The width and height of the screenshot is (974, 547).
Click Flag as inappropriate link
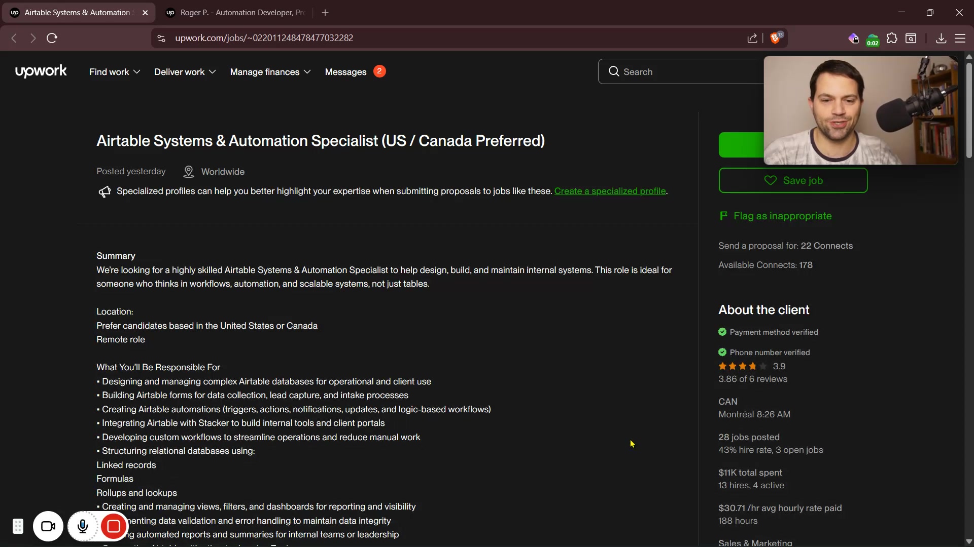point(782,216)
